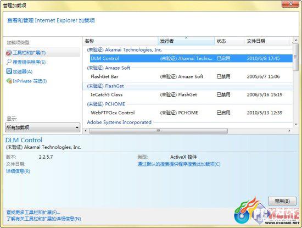Open the 所有加载项 display dropdown
The height and width of the screenshot is (228, 302).
coord(43,127)
